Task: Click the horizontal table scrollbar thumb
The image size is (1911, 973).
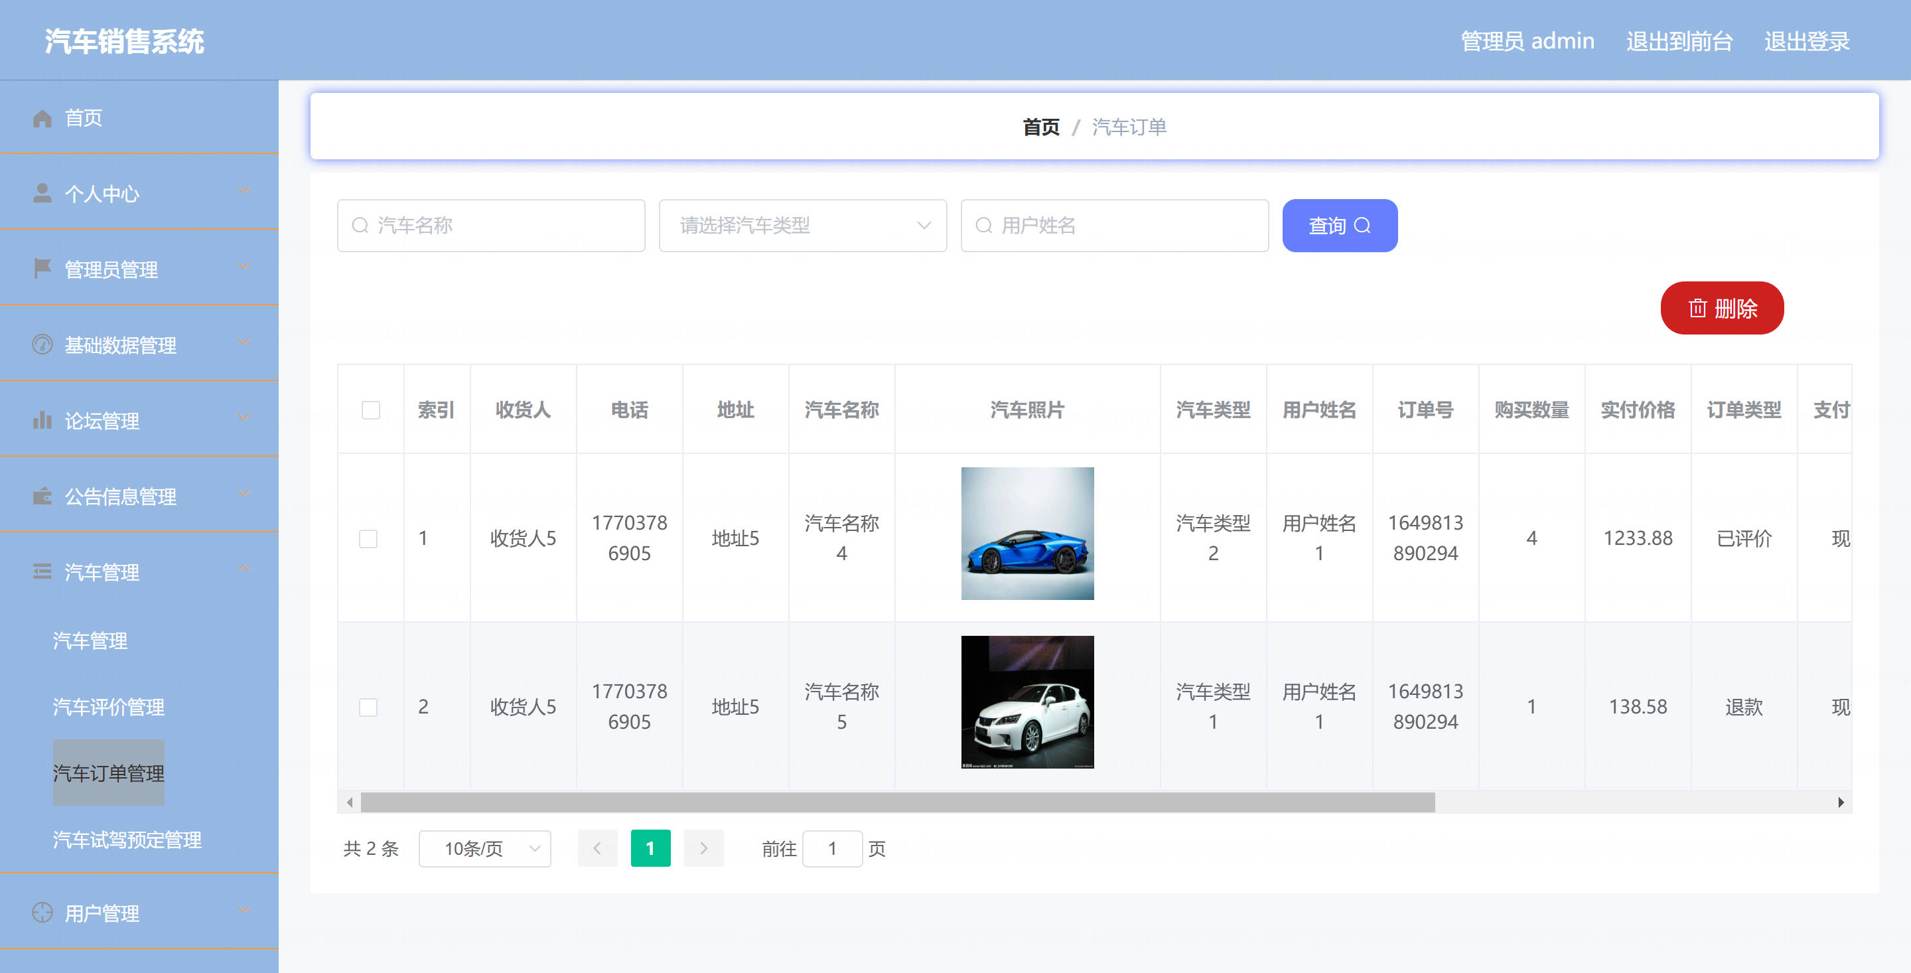Action: [x=898, y=802]
